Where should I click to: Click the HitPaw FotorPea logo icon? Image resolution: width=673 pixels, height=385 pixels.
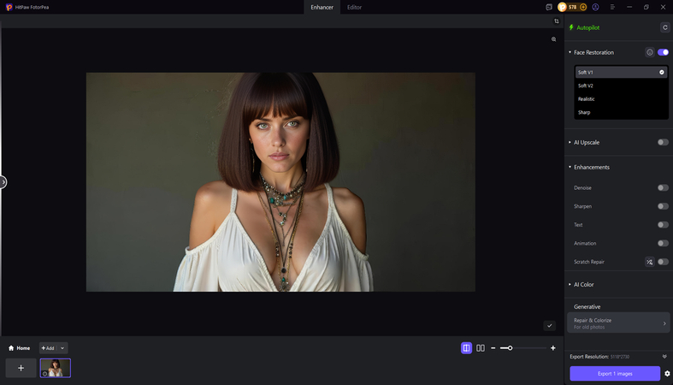click(9, 8)
